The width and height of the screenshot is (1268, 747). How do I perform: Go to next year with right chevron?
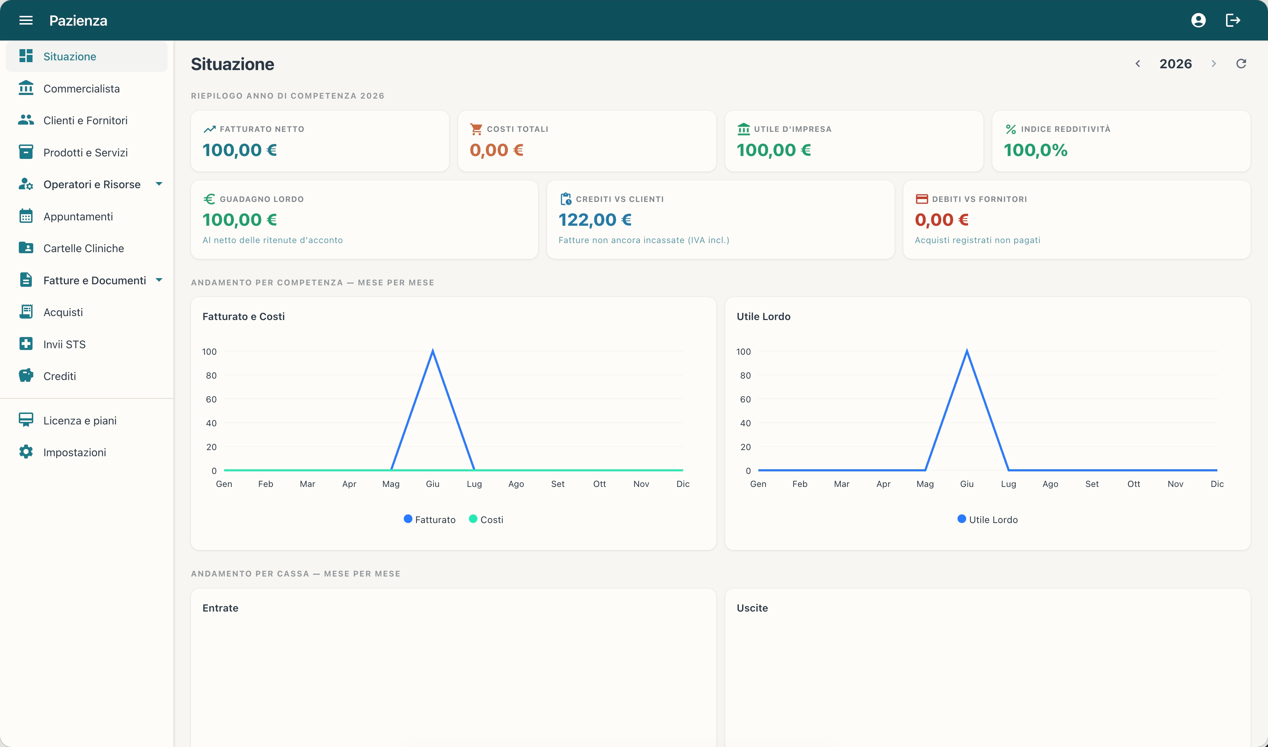pos(1214,64)
